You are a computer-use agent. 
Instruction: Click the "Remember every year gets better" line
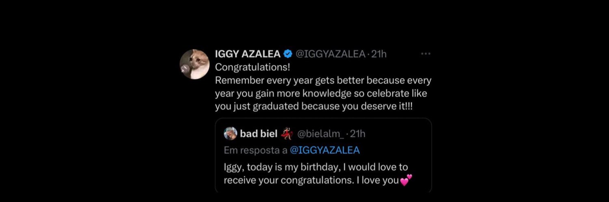pyautogui.click(x=323, y=80)
